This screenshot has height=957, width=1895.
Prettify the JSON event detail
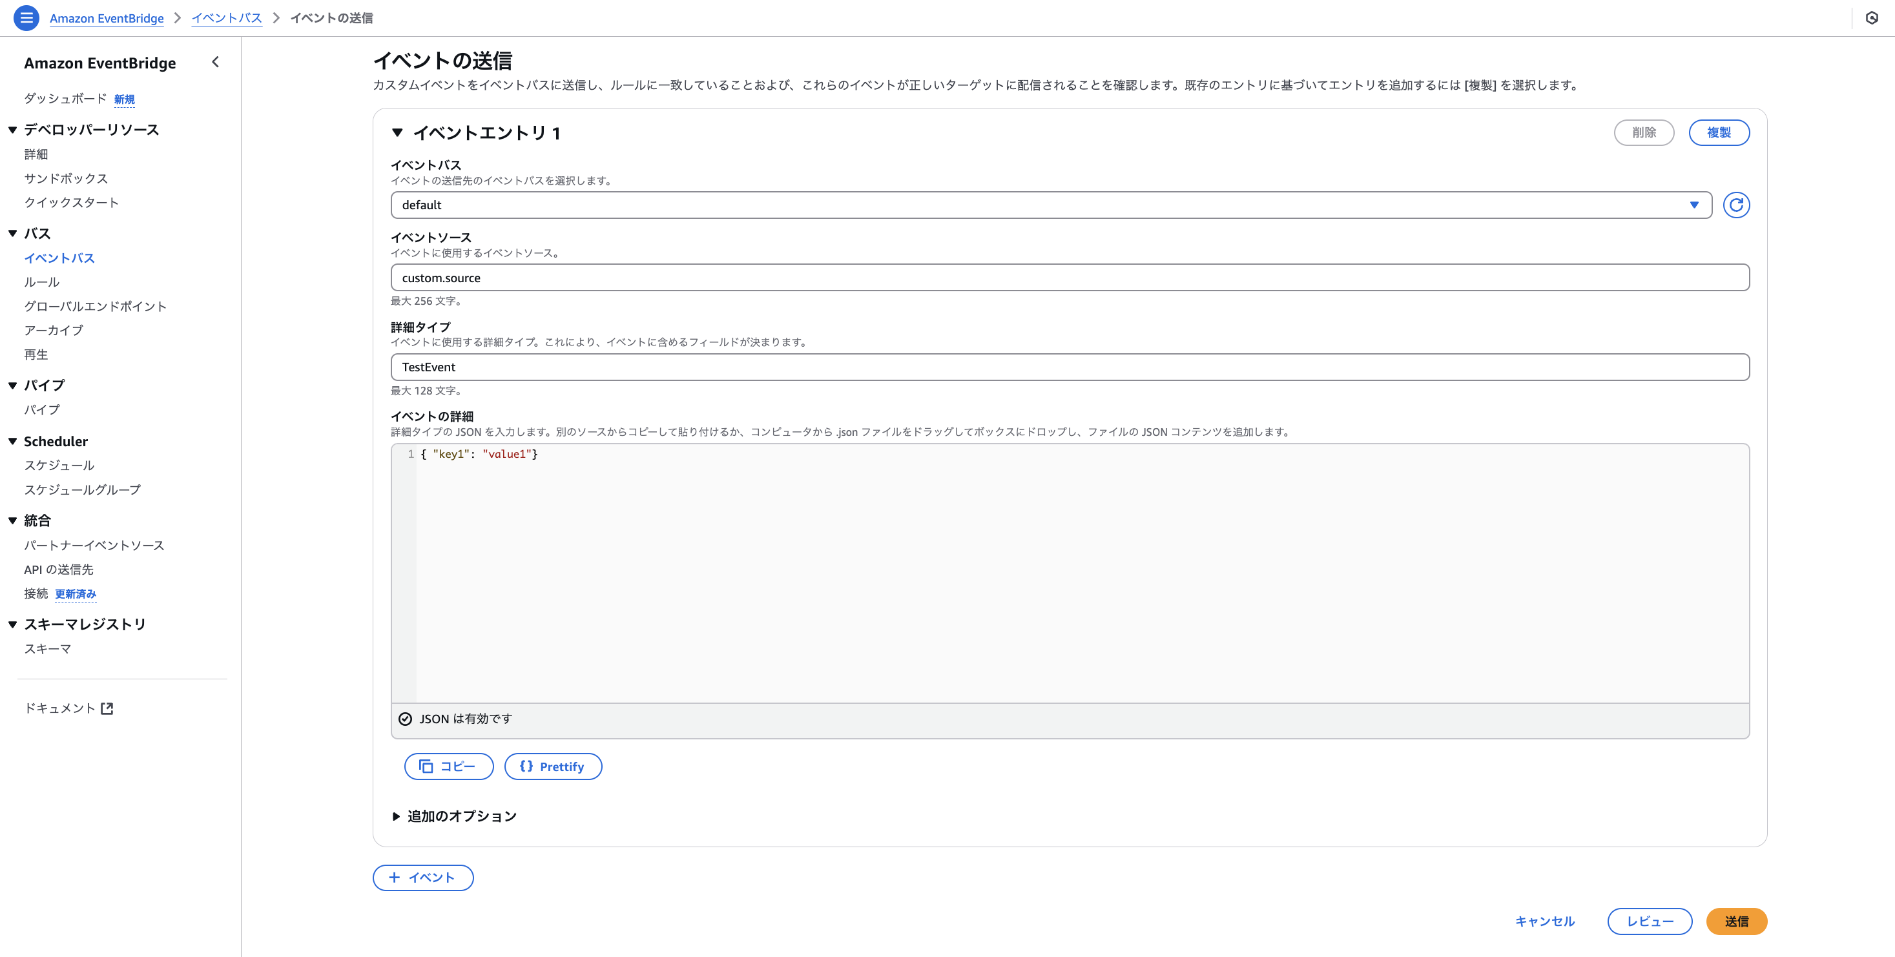tap(554, 767)
